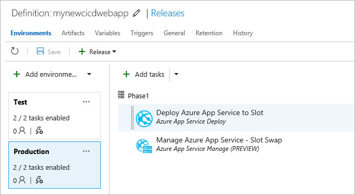Open the ellipsis menu on Production environment
This screenshot has height=195, width=355.
pyautogui.click(x=87, y=151)
